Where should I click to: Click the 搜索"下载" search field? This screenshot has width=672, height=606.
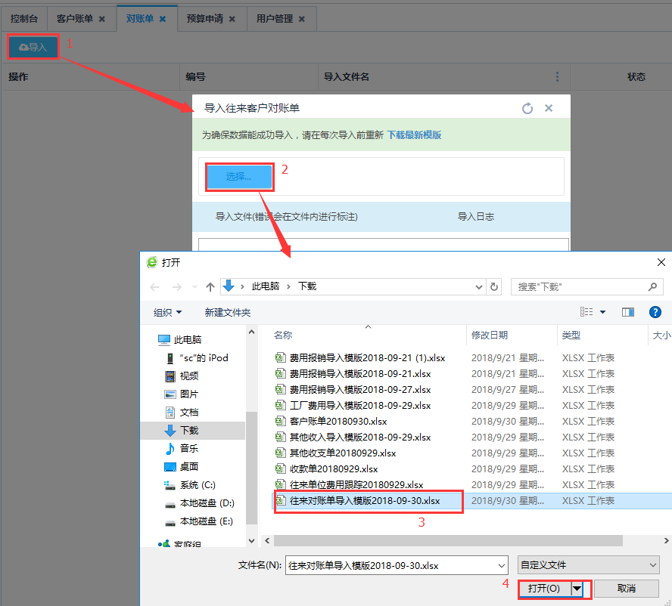coord(579,287)
